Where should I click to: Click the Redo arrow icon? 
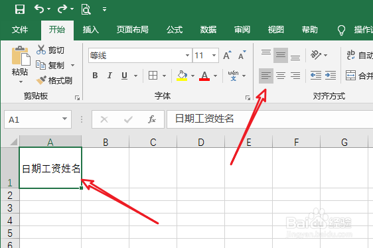(x=62, y=9)
